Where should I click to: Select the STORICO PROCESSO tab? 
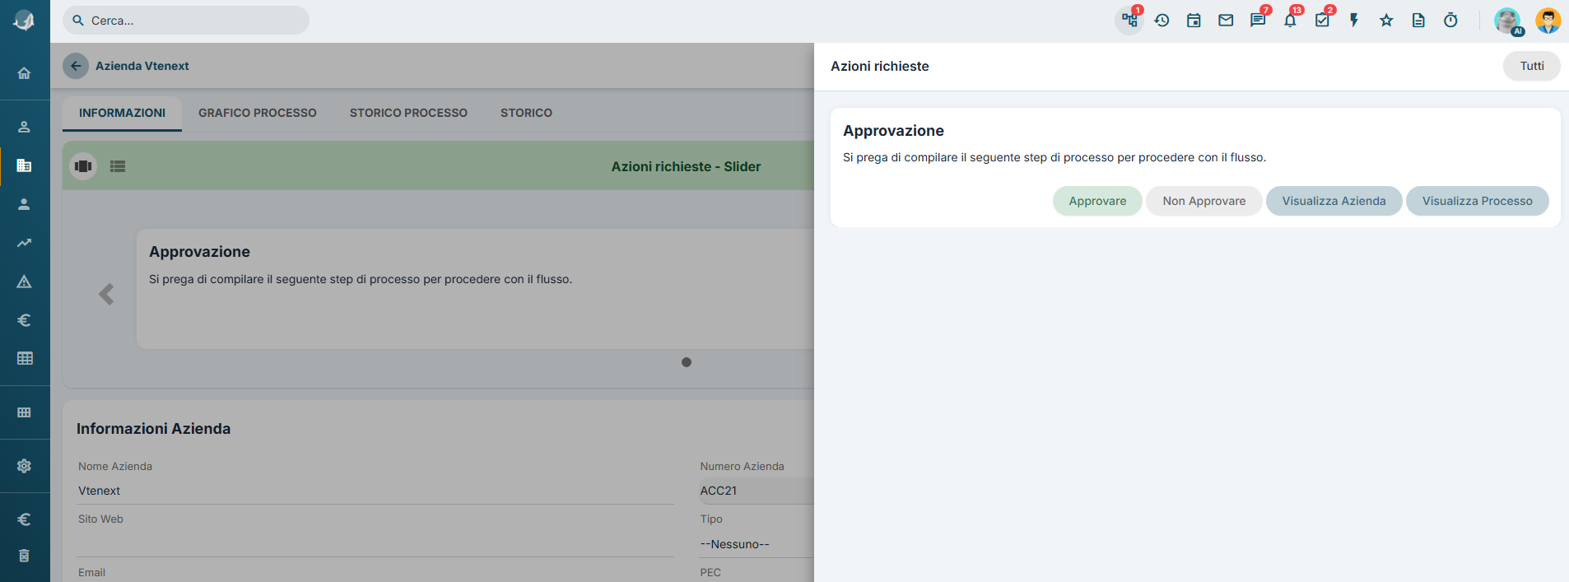point(408,113)
